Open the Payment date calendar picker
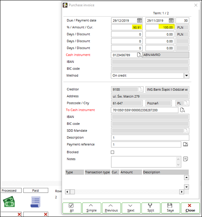 (171, 20)
